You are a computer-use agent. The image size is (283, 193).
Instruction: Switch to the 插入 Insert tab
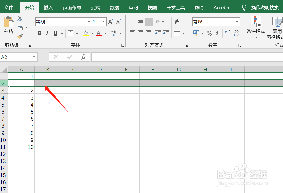coord(48,8)
